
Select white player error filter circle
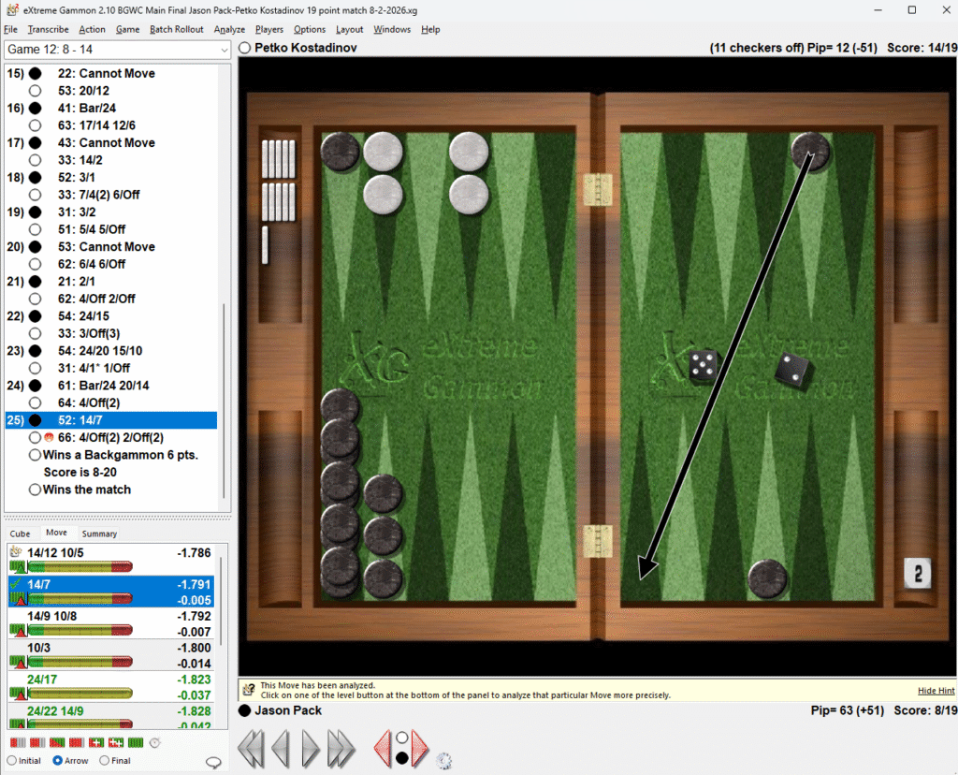(401, 738)
